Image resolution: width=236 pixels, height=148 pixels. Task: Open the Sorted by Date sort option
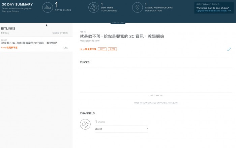pyautogui.click(x=60, y=33)
